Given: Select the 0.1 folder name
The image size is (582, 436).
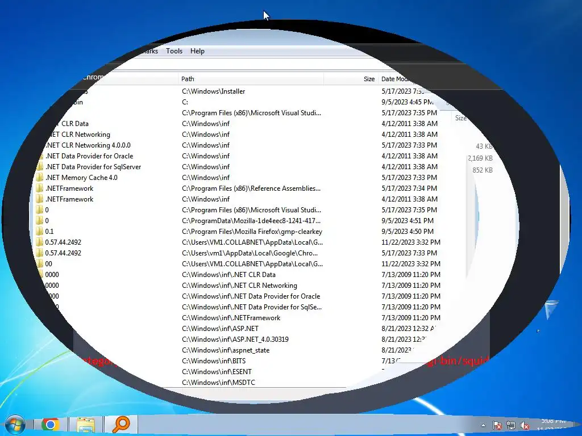Looking at the screenshot, I should click(x=49, y=232).
